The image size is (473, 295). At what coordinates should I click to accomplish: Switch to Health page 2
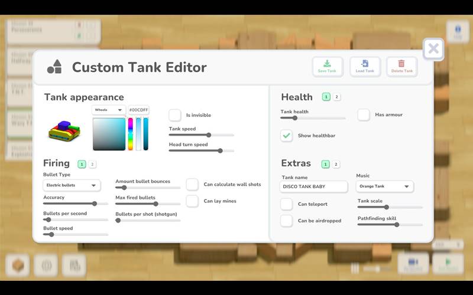(x=337, y=97)
